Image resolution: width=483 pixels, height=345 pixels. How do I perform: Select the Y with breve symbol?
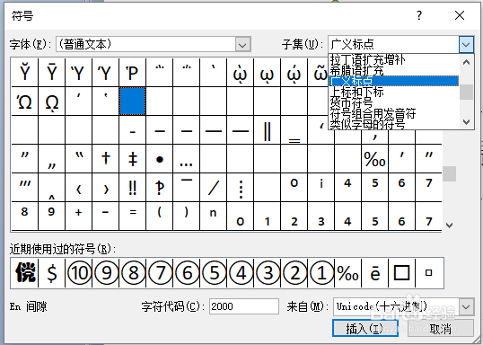24,72
